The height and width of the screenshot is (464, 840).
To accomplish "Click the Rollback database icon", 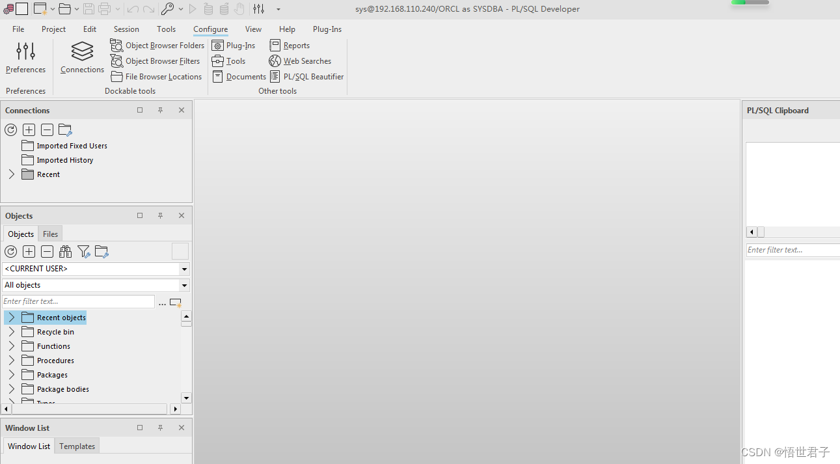I will (224, 9).
